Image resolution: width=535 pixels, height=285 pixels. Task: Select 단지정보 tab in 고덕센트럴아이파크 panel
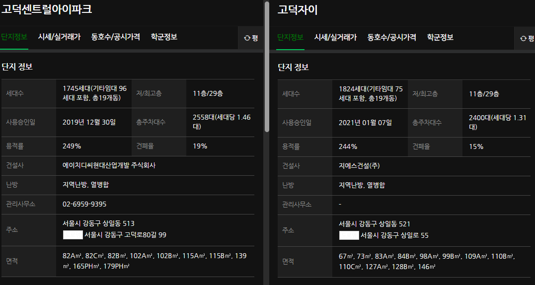tap(14, 37)
